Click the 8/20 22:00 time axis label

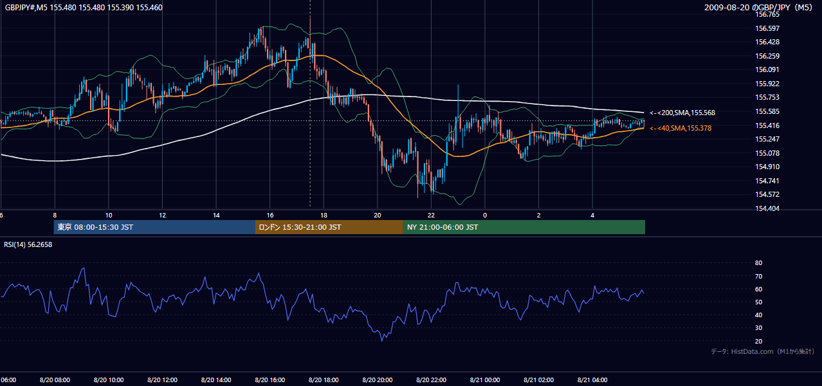click(x=432, y=380)
